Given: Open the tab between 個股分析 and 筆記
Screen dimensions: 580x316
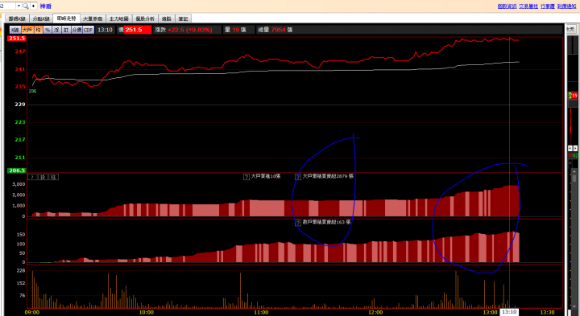Looking at the screenshot, I should pos(167,18).
